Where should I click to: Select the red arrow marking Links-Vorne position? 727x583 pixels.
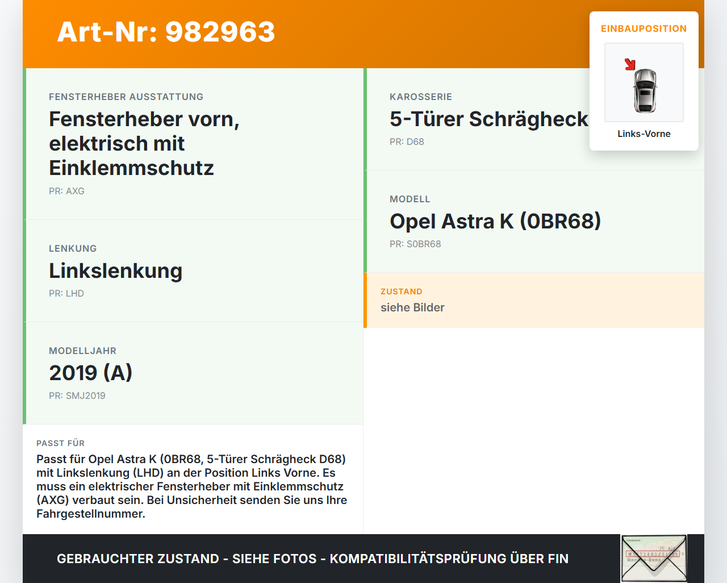point(630,64)
